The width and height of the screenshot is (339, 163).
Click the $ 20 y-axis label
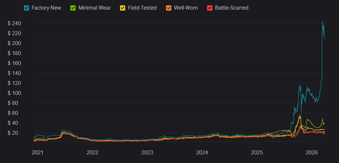16,133
